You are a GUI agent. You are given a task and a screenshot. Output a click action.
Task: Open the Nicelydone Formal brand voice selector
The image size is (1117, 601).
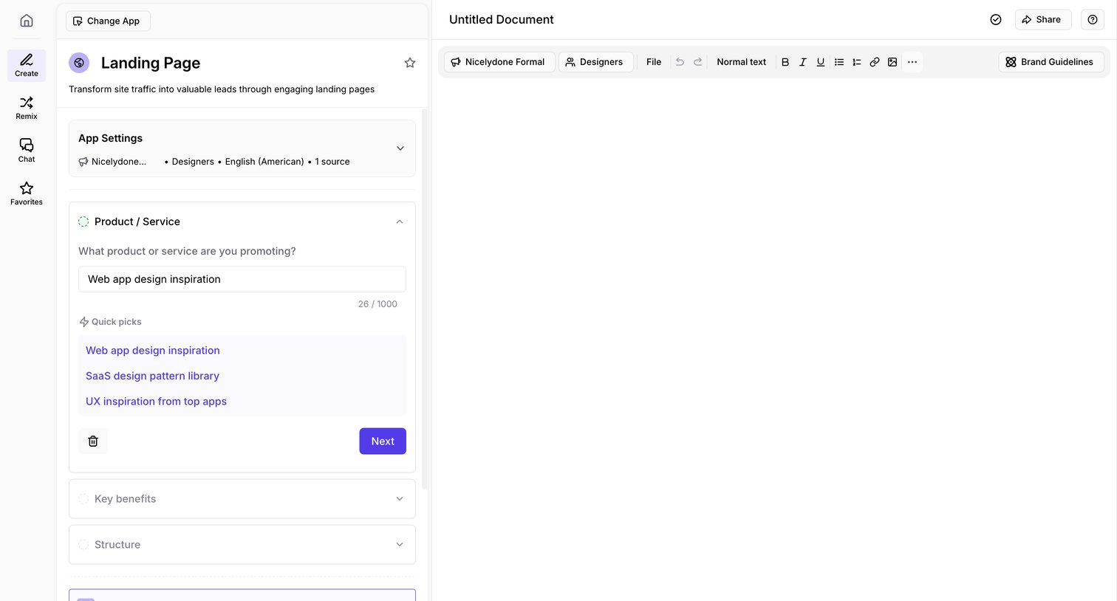(x=499, y=62)
